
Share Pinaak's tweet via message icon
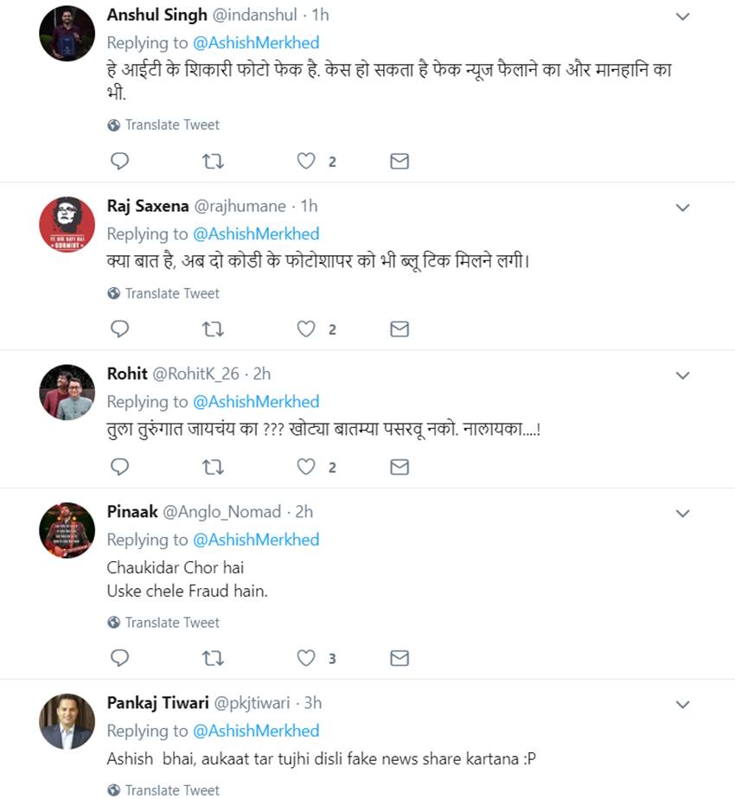point(399,658)
